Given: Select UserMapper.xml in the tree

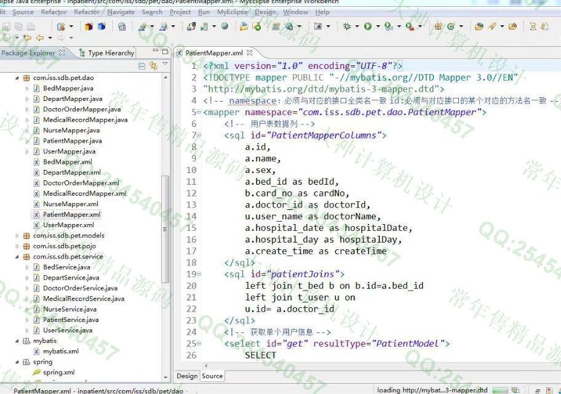Looking at the screenshot, I should click(x=68, y=225).
